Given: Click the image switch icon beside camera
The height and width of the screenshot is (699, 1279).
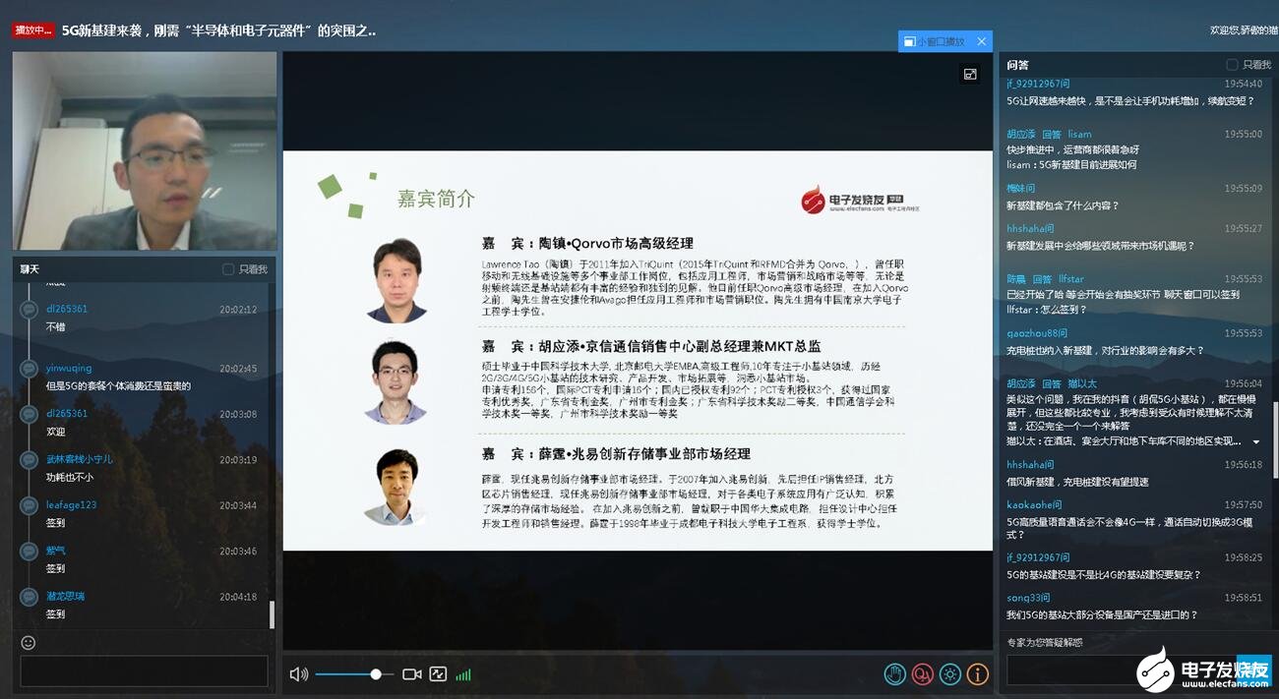Looking at the screenshot, I should pyautogui.click(x=438, y=674).
